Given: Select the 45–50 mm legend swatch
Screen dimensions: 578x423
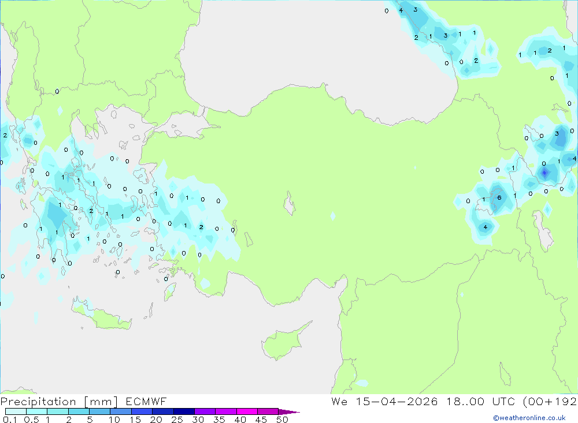Looking at the screenshot, I should (268, 411).
